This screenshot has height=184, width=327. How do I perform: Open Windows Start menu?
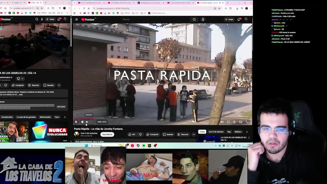coord(86,146)
